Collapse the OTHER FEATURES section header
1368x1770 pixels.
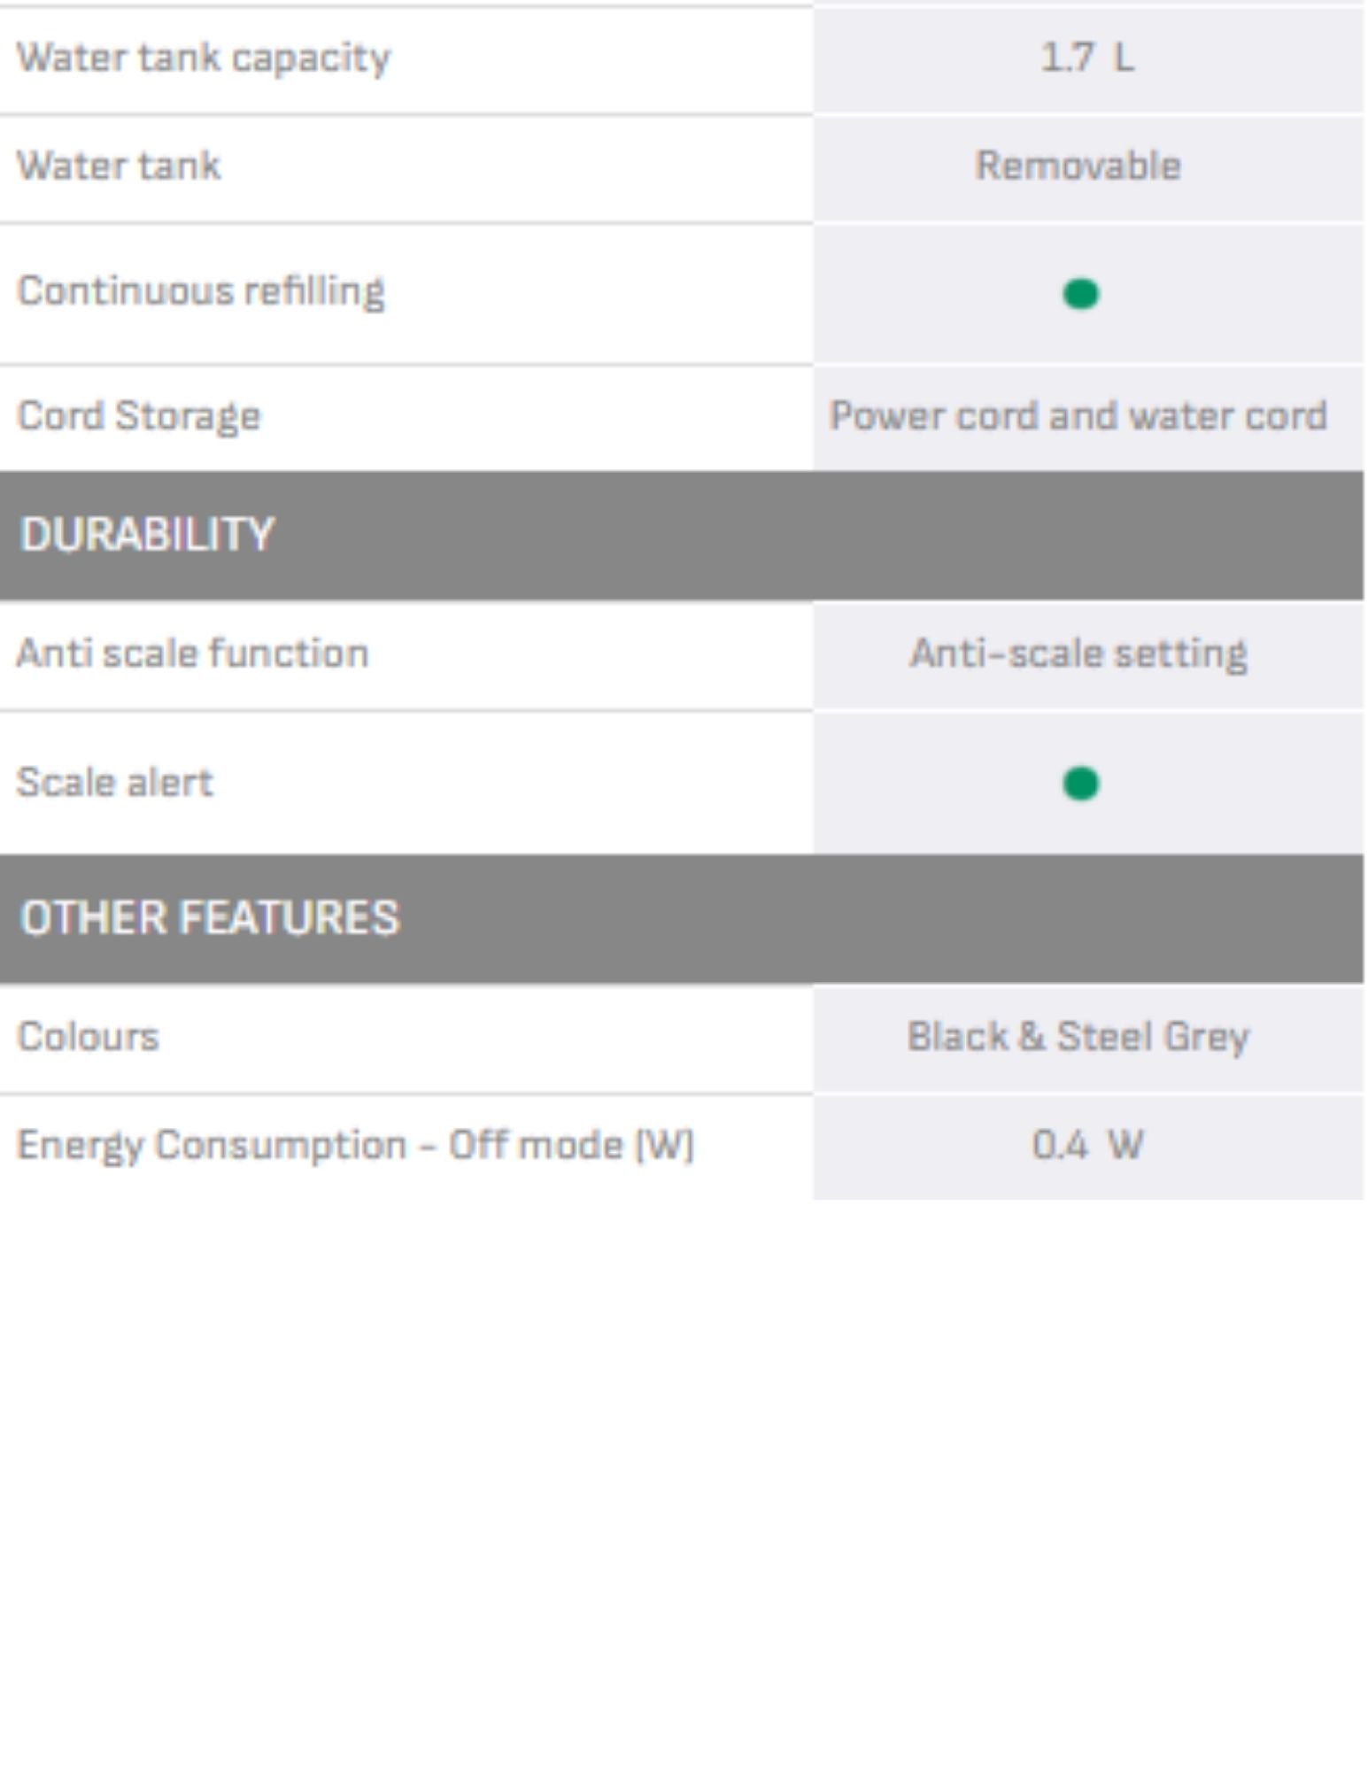tap(210, 917)
